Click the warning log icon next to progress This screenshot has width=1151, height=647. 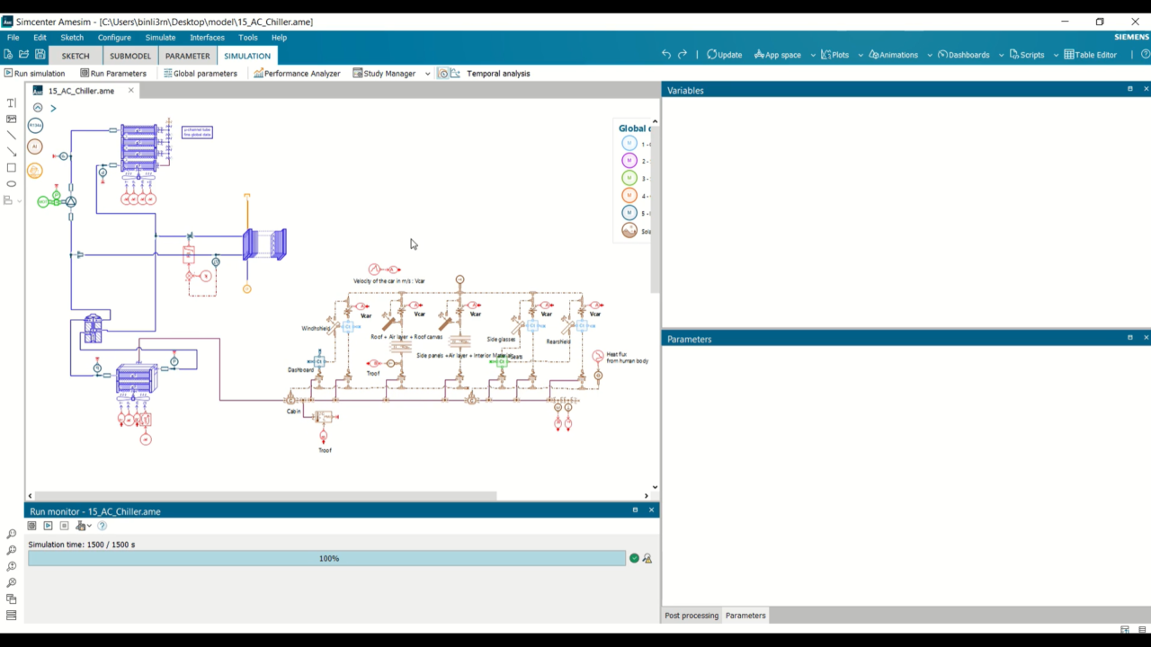(647, 558)
